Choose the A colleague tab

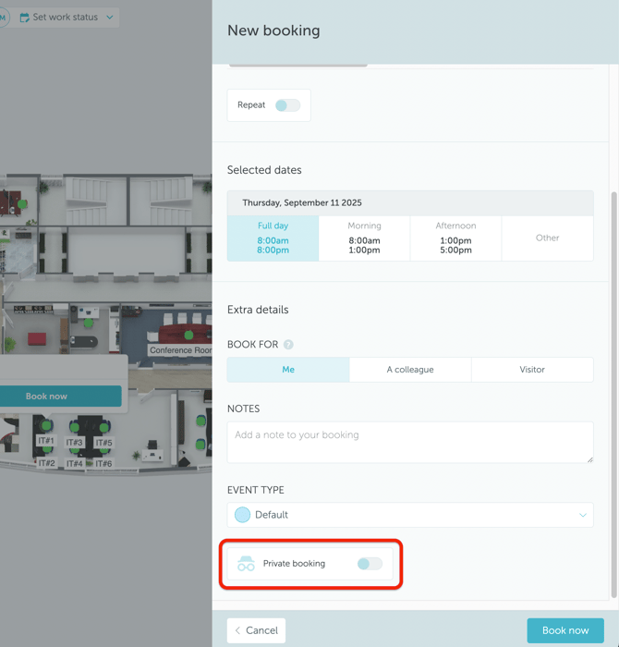point(410,370)
